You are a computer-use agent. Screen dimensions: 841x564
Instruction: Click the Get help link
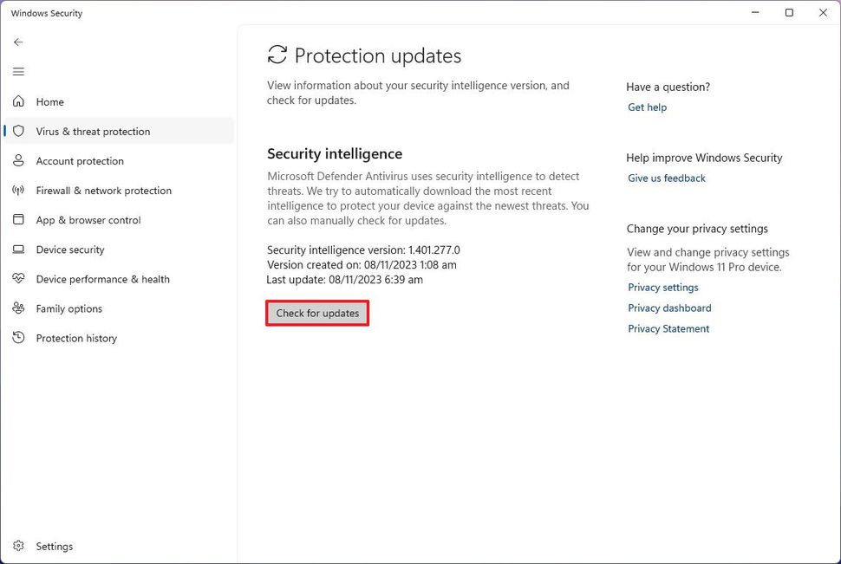click(647, 107)
